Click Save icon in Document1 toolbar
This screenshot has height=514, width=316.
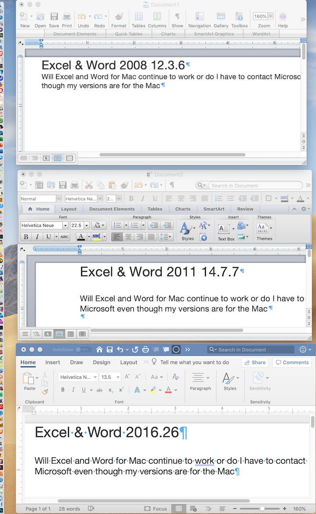coord(54,16)
